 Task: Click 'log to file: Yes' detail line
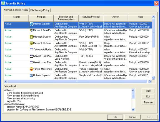(14, 101)
